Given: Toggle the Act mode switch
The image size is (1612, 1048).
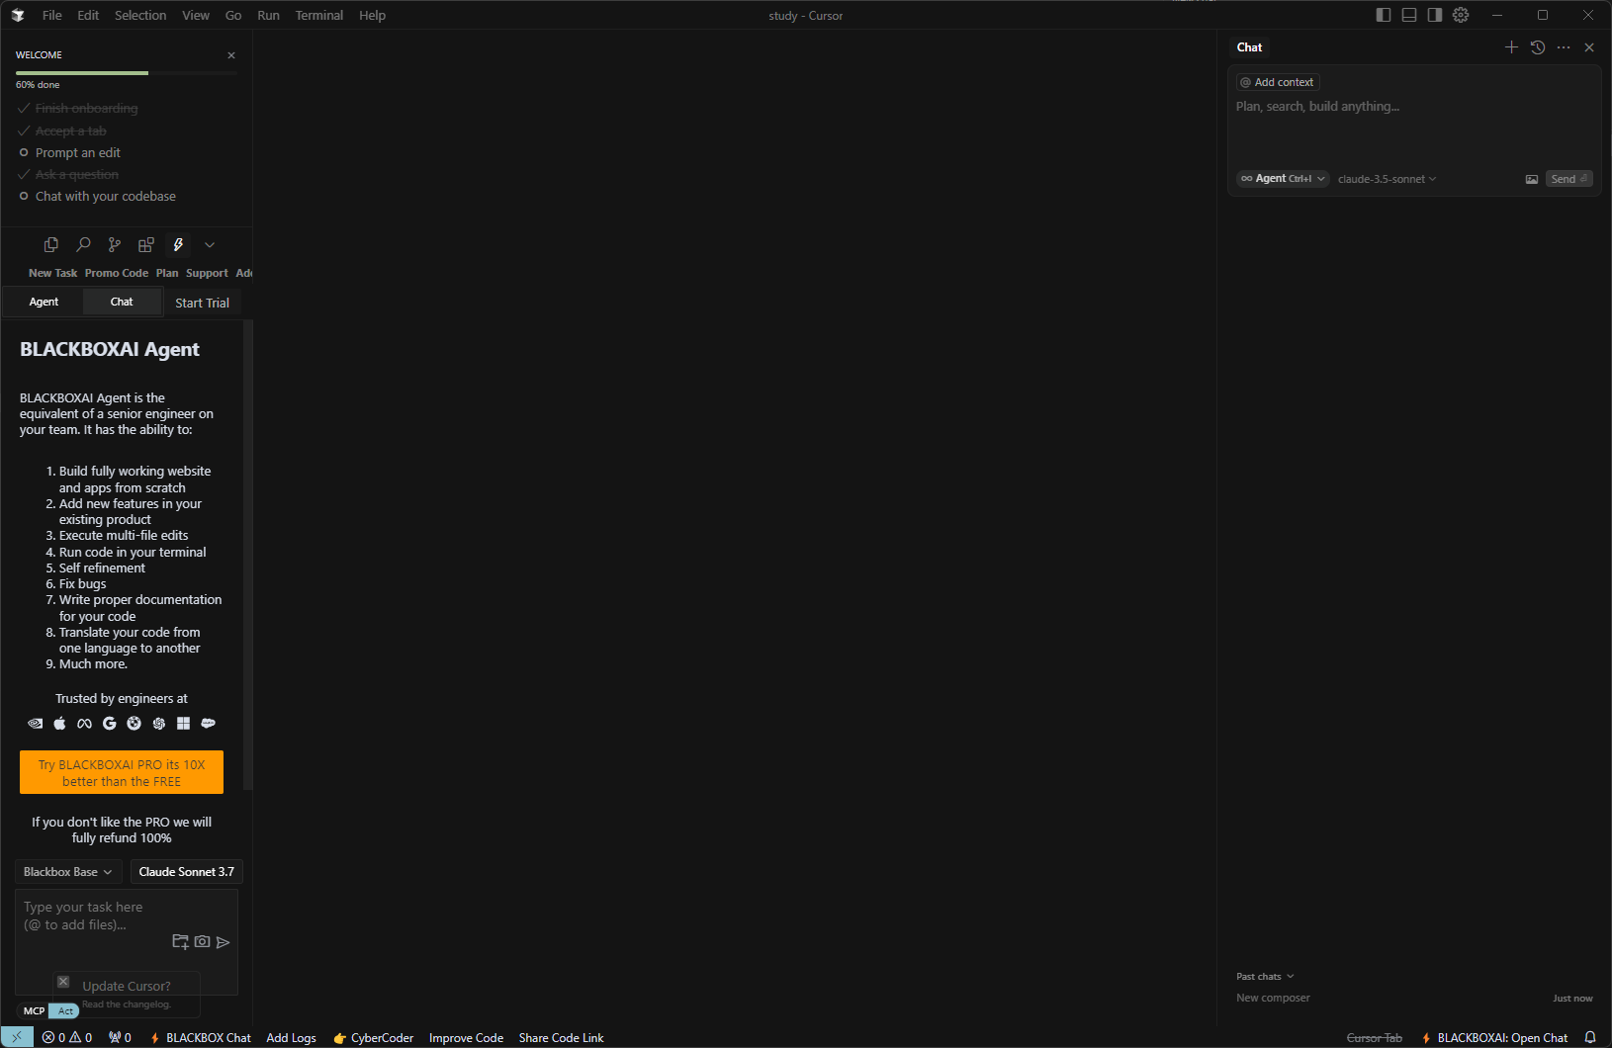Looking at the screenshot, I should (x=65, y=1010).
